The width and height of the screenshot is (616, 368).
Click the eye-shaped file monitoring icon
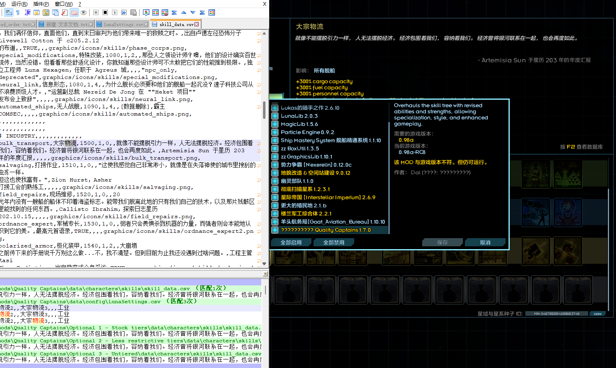[x=83, y=13]
